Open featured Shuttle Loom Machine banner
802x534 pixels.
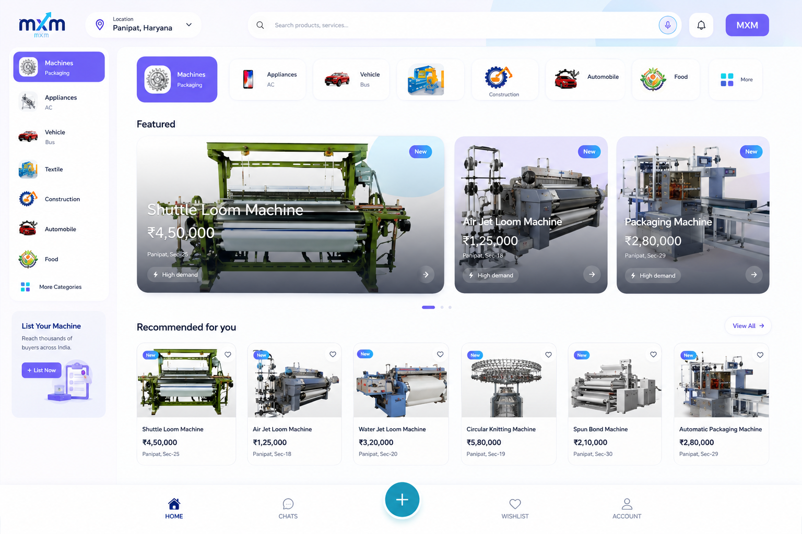point(290,215)
